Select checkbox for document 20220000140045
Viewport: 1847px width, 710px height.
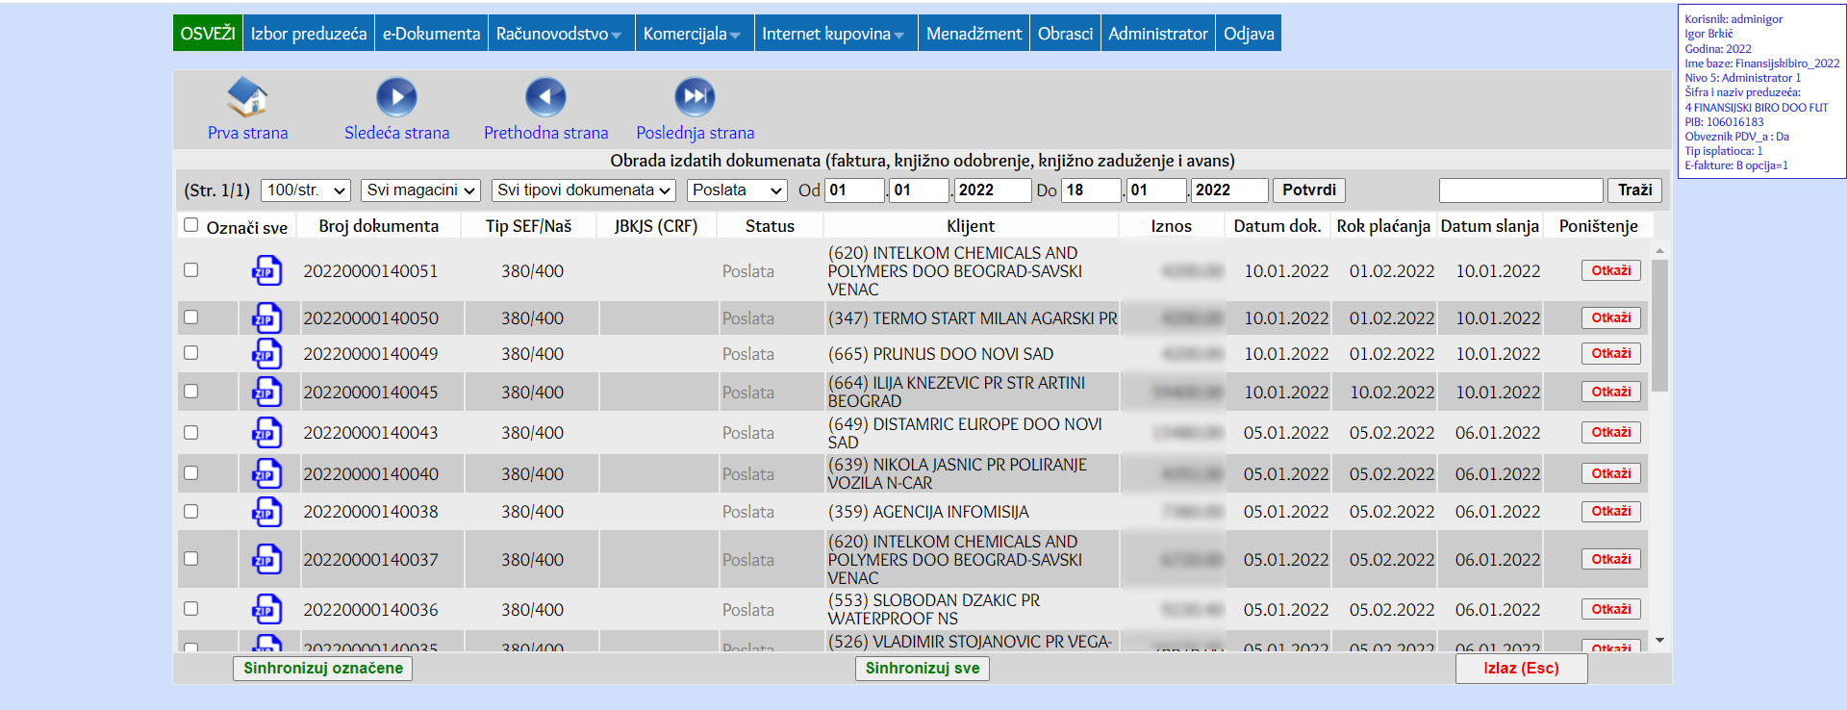coord(190,392)
